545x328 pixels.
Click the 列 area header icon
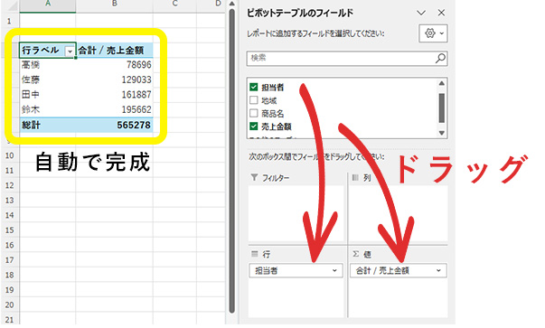pyautogui.click(x=355, y=177)
